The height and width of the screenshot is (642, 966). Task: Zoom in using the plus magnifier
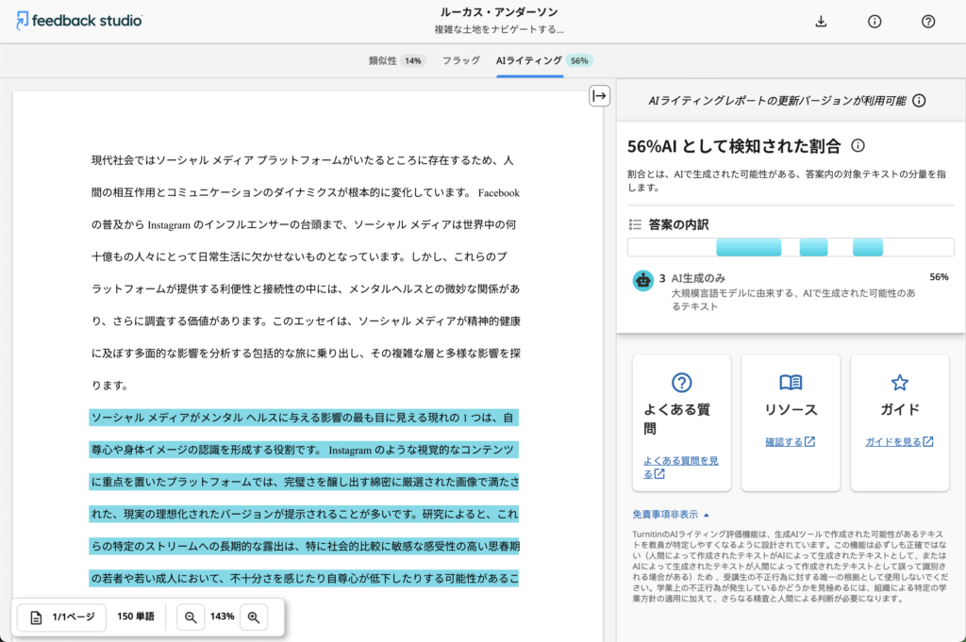253,617
